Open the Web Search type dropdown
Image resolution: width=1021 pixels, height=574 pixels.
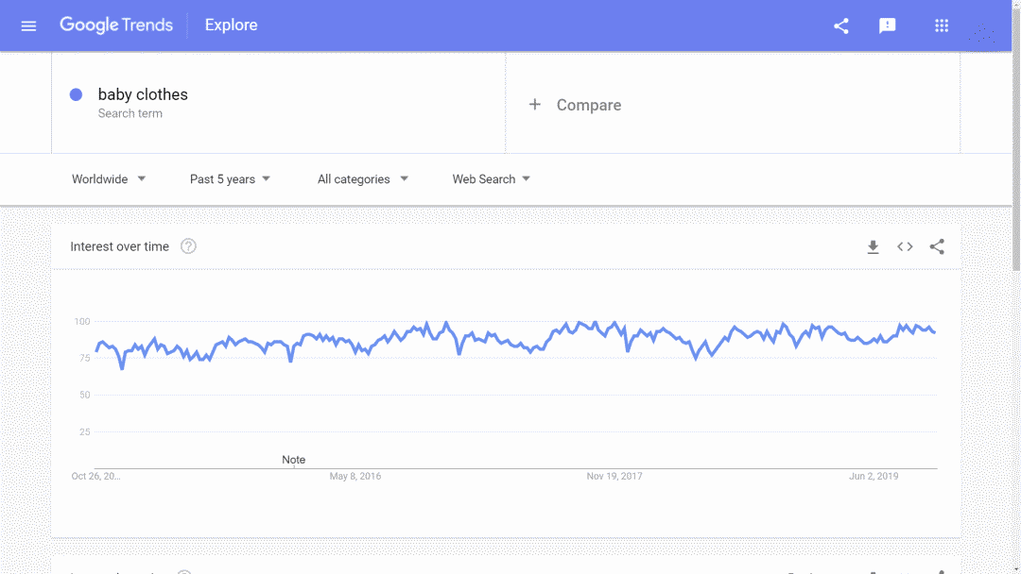point(491,179)
